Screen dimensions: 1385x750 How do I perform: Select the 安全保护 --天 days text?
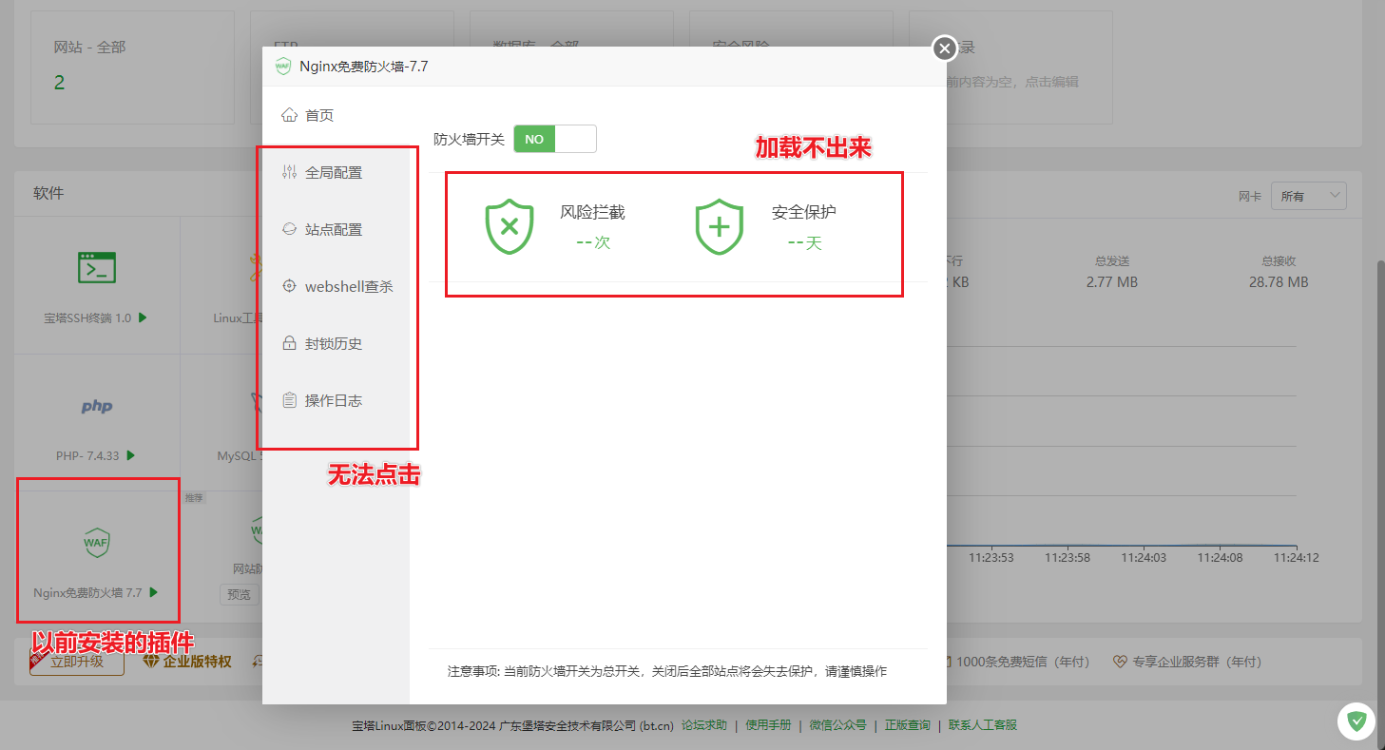804,242
